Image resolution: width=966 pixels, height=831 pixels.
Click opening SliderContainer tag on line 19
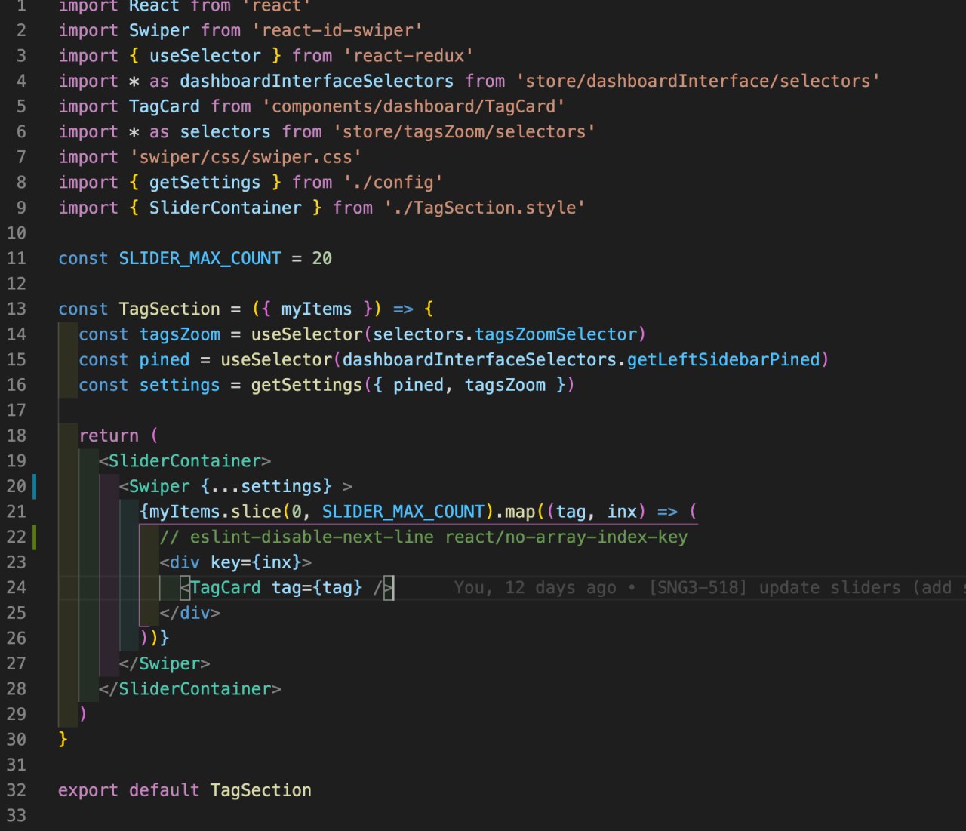184,460
